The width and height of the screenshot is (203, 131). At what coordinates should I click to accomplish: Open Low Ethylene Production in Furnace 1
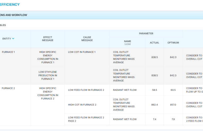48,75
